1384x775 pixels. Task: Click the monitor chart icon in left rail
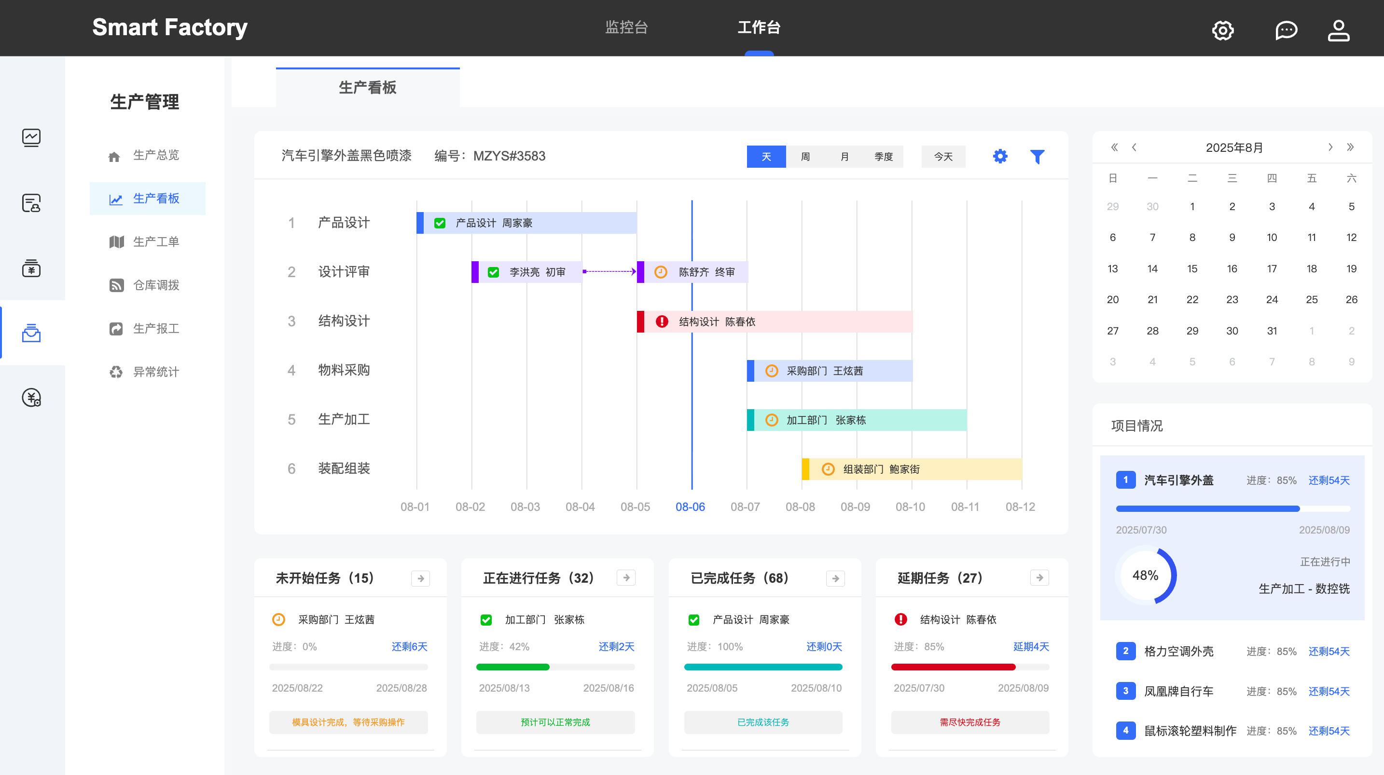pyautogui.click(x=31, y=138)
